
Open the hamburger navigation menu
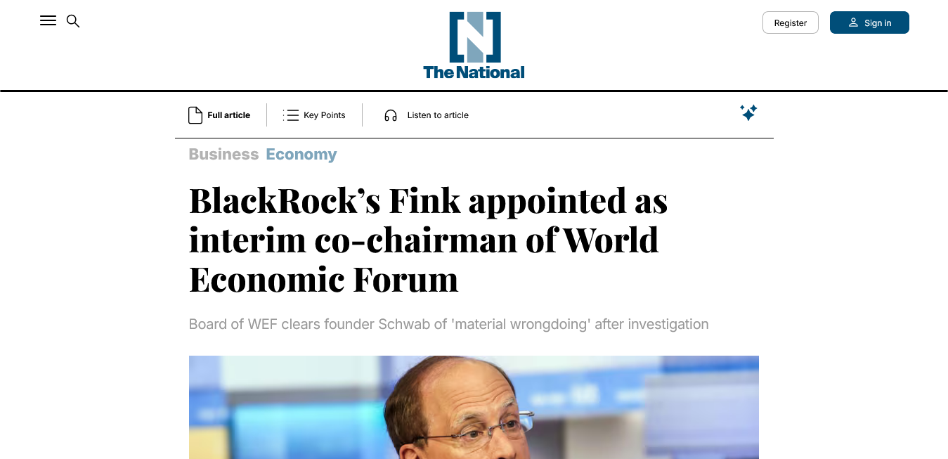tap(48, 21)
